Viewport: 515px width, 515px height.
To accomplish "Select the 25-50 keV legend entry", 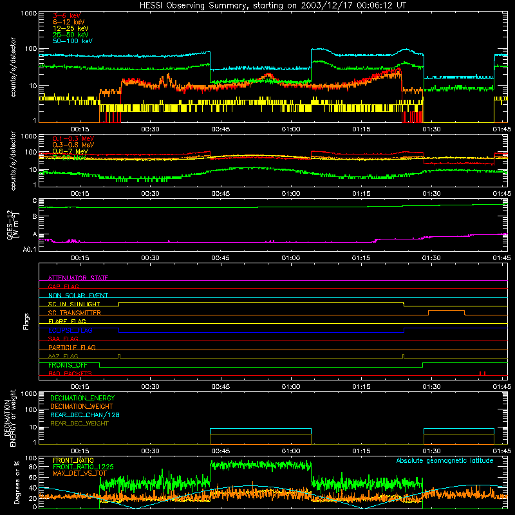I will coord(70,35).
